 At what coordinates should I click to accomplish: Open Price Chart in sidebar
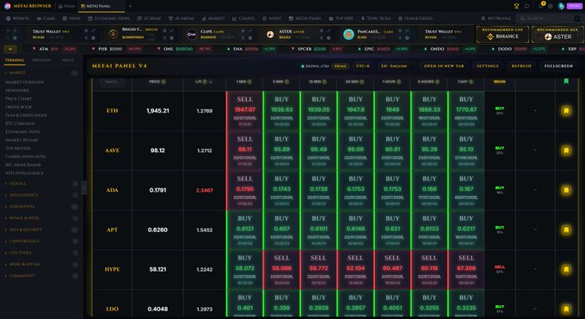pos(18,99)
